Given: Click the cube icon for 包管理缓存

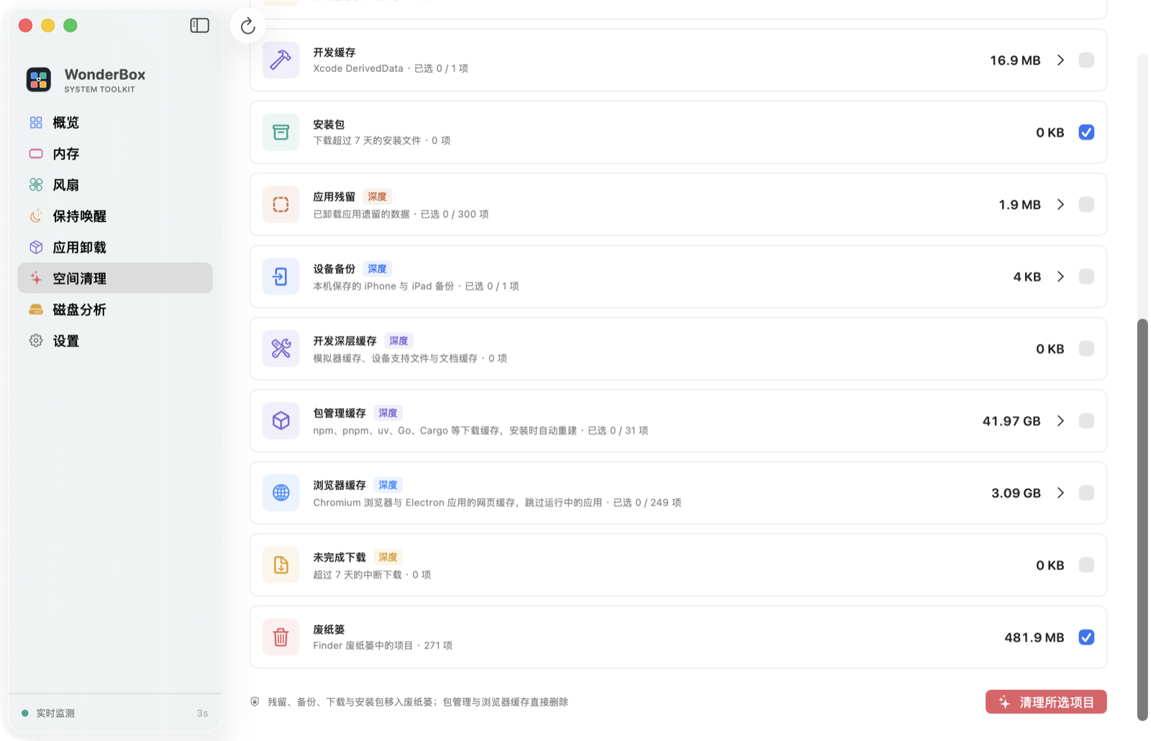Looking at the screenshot, I should tap(281, 421).
